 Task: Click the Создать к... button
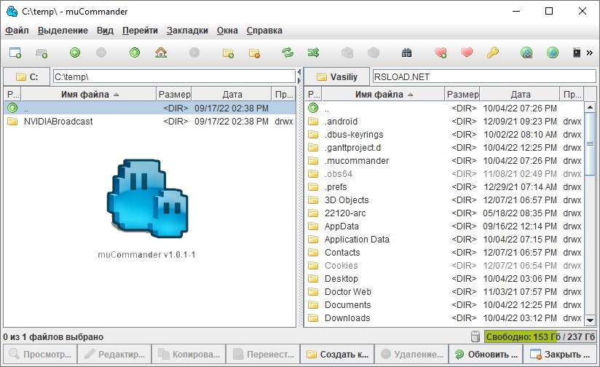tap(338, 355)
